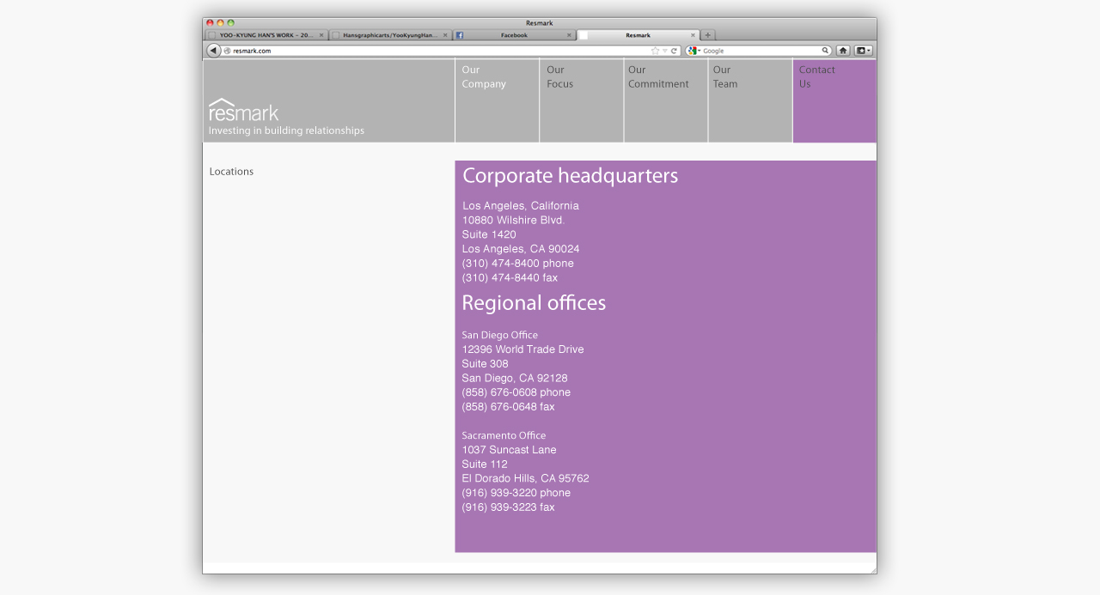Click the browser back arrow button
1100x595 pixels.
214,51
